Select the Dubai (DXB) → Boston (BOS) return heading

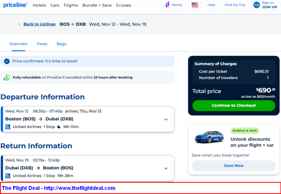(x=39, y=168)
